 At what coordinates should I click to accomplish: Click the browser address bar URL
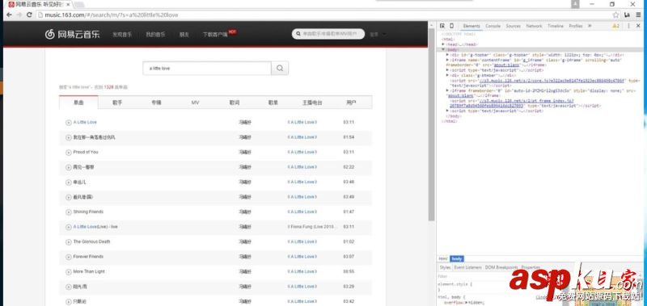(112, 15)
